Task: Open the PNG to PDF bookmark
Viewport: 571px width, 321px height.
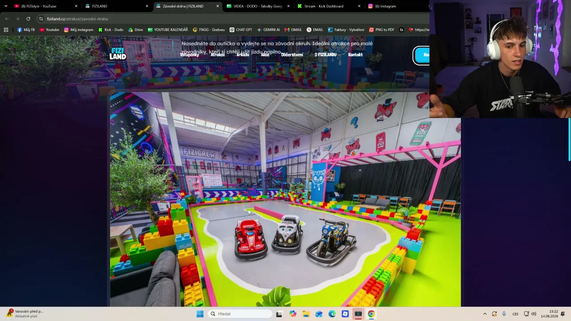Action: [x=382, y=30]
